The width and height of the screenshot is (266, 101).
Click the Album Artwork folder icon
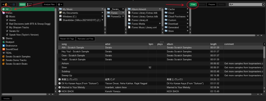(129, 9)
